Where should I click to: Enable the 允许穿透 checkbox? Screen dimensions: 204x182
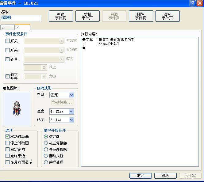point(8,156)
